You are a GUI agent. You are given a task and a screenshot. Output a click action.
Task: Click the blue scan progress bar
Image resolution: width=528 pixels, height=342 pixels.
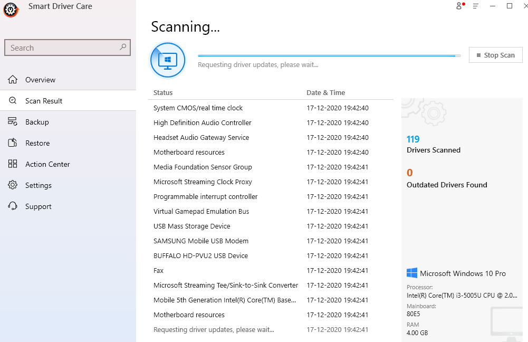pos(326,55)
